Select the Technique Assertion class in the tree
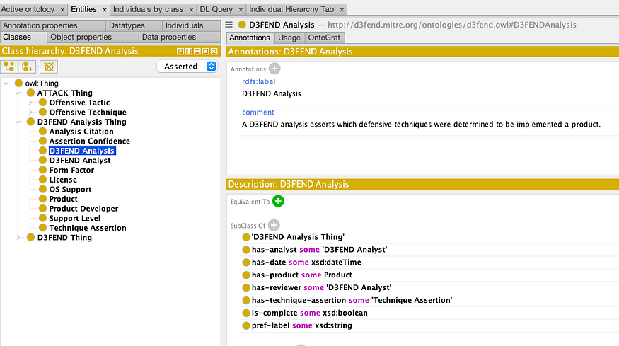Screen dimensions: 619x346 88,228
